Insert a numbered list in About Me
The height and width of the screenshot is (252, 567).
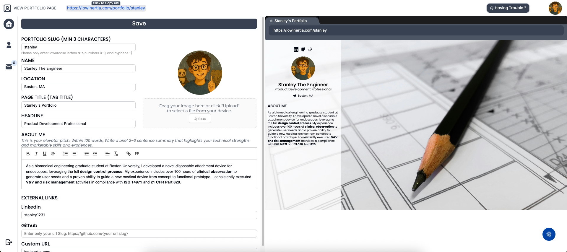point(66,154)
